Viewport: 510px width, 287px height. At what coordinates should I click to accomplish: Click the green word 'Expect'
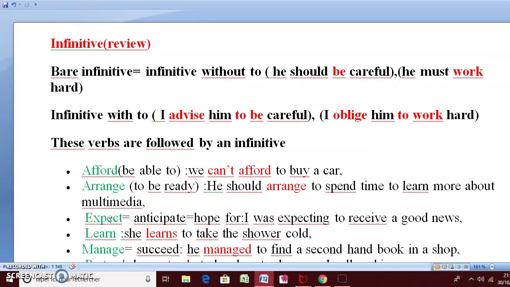tap(104, 218)
